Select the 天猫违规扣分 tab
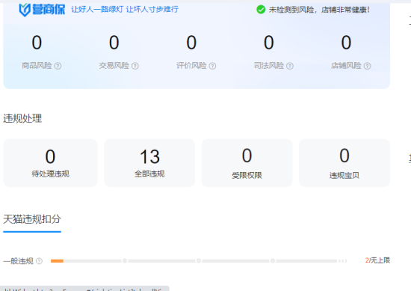Screen dimensions: 411x291 (x=32, y=219)
